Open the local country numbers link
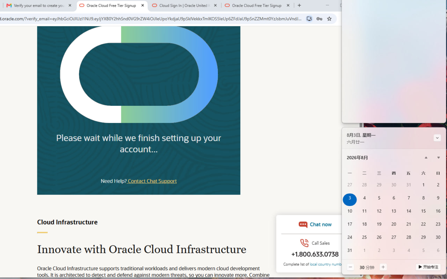This screenshot has width=447, height=279. coord(326,264)
